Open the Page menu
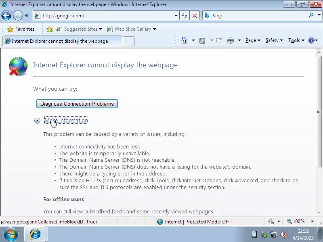Viewport: 323px width, 242px height. pos(253,40)
